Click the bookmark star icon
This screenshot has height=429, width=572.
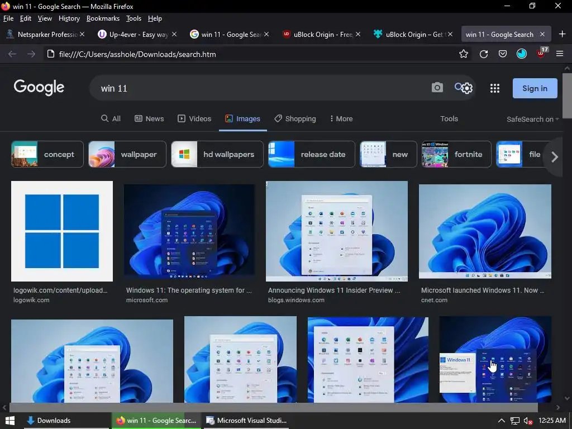pyautogui.click(x=463, y=54)
